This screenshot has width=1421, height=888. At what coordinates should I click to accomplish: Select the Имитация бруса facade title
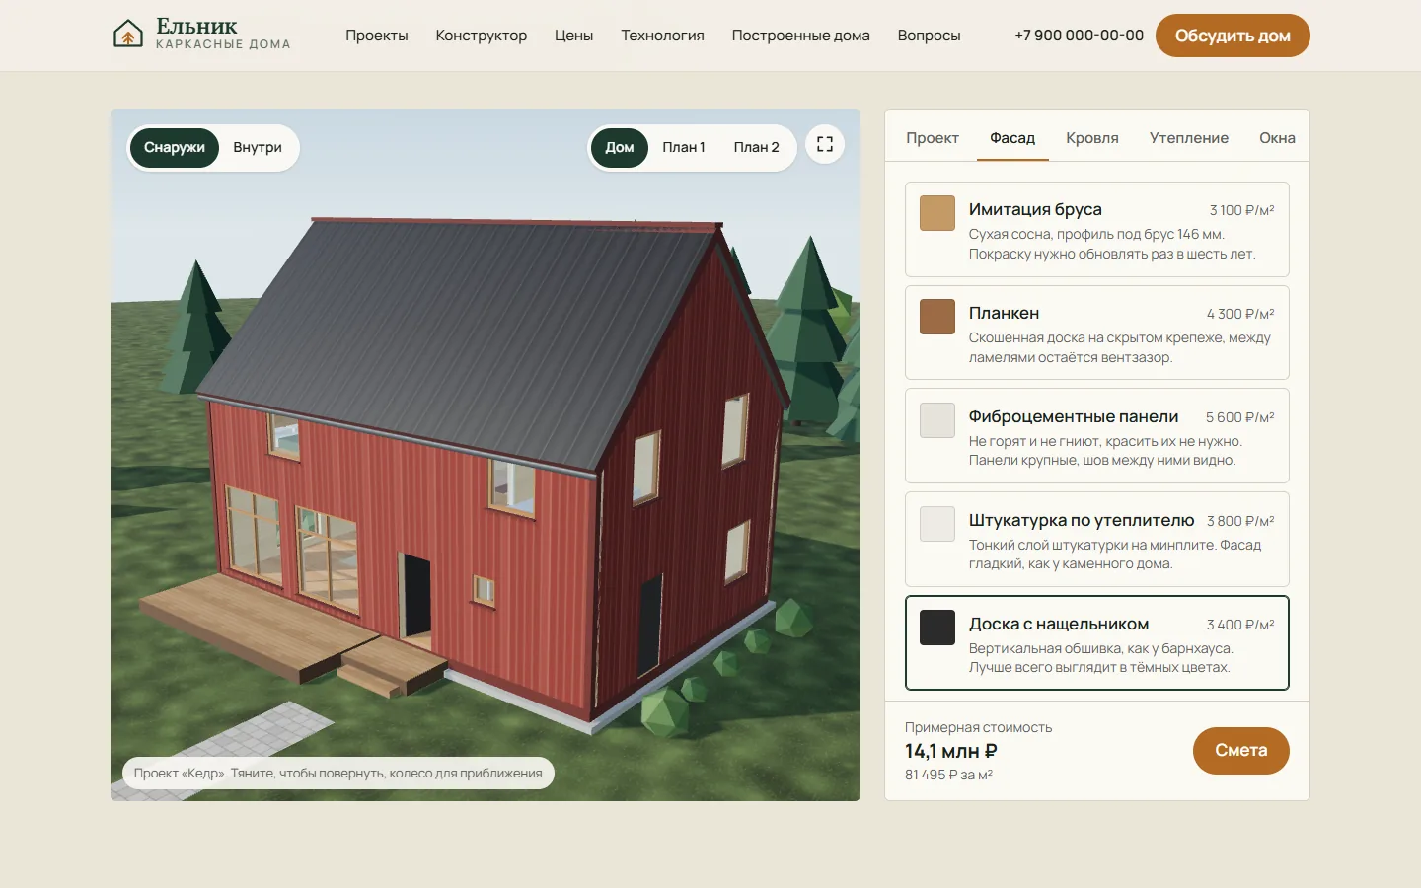click(1035, 209)
